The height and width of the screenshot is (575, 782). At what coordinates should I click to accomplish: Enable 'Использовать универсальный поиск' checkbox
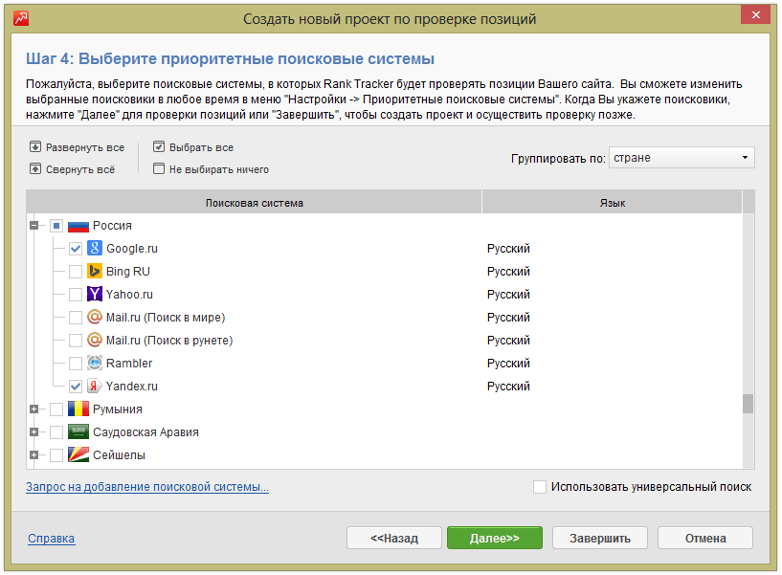click(x=539, y=487)
